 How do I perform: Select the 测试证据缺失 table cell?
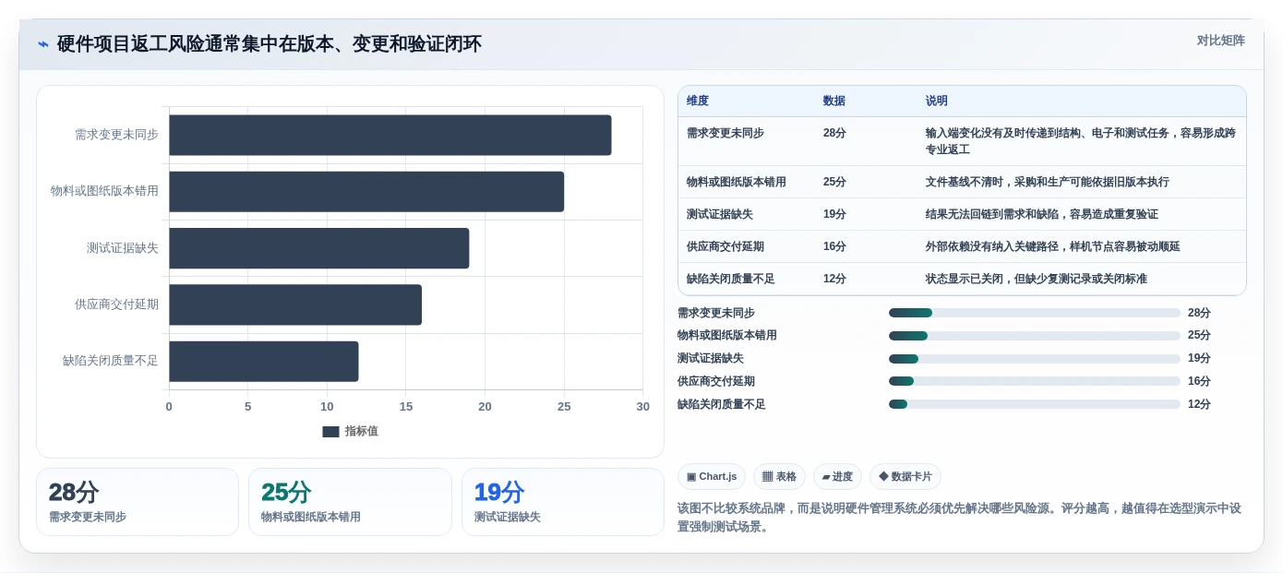coord(719,214)
